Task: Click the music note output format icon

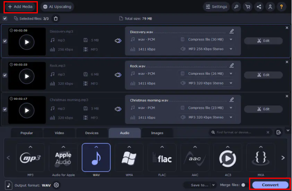Action: [x=9, y=185]
